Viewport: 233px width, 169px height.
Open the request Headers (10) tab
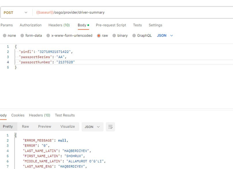59,25
